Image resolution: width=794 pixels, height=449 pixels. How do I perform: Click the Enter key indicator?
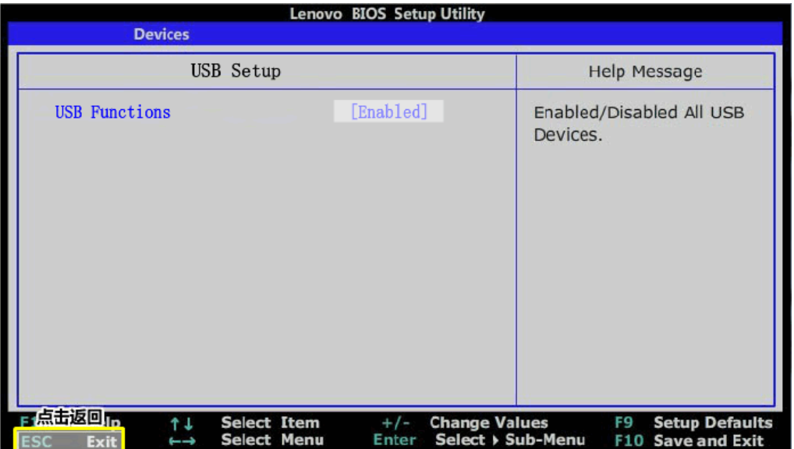395,440
